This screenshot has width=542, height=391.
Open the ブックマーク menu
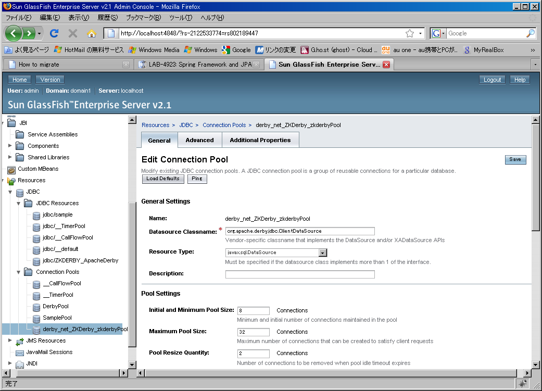tap(143, 17)
